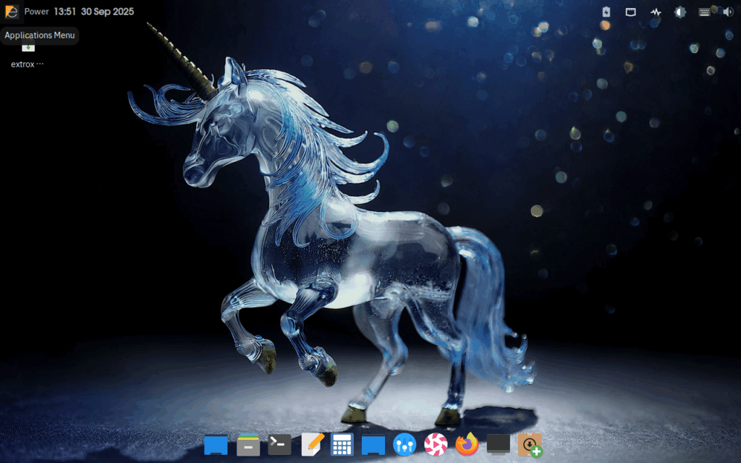Toggle the brightness half-circle tray icon
Viewport: 741px width, 463px height.
click(680, 12)
